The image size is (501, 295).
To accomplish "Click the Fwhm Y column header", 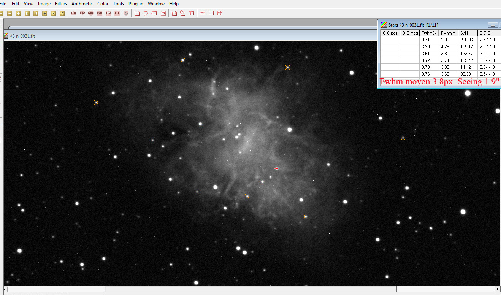I will (x=449, y=33).
